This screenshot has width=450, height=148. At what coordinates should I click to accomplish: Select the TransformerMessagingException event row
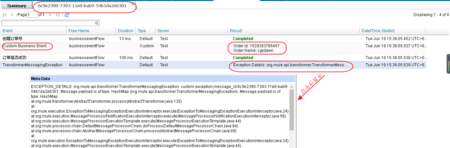(213, 65)
